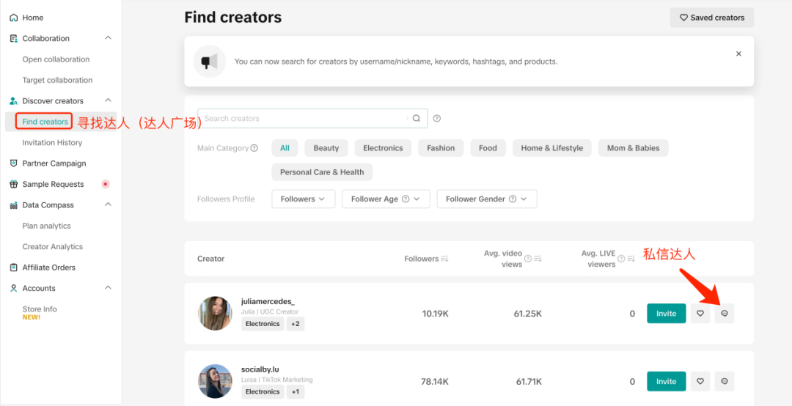Image resolution: width=792 pixels, height=406 pixels.
Task: Click the search magnifier icon
Action: pos(417,119)
